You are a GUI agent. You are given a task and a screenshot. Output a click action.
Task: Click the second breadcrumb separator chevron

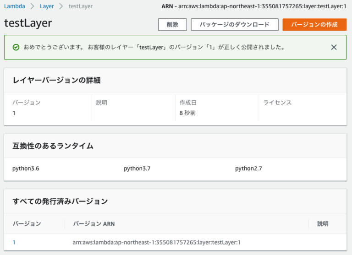[61, 6]
